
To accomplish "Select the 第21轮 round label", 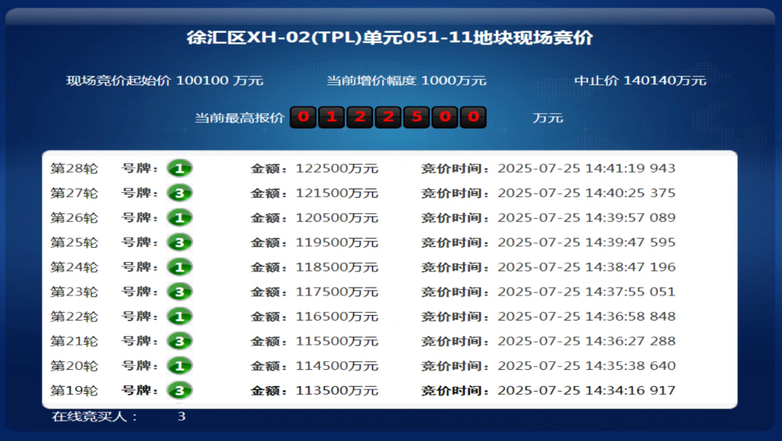I will 74,341.
